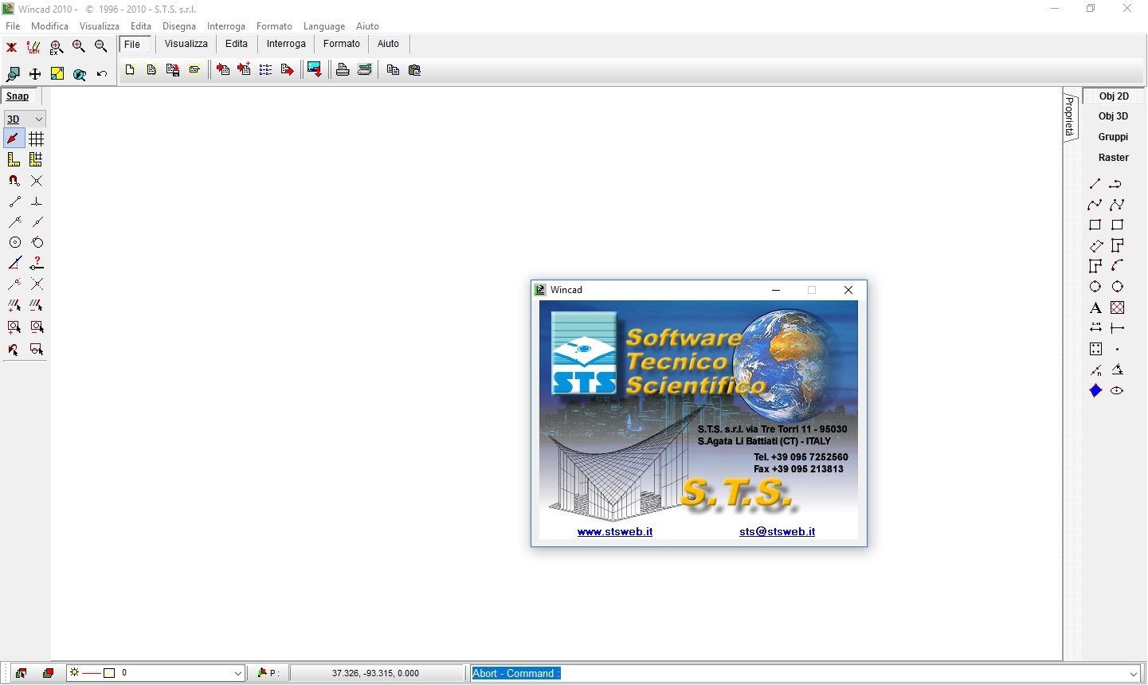Select the arc tool in right panel
The width and height of the screenshot is (1148, 685).
point(1118,265)
